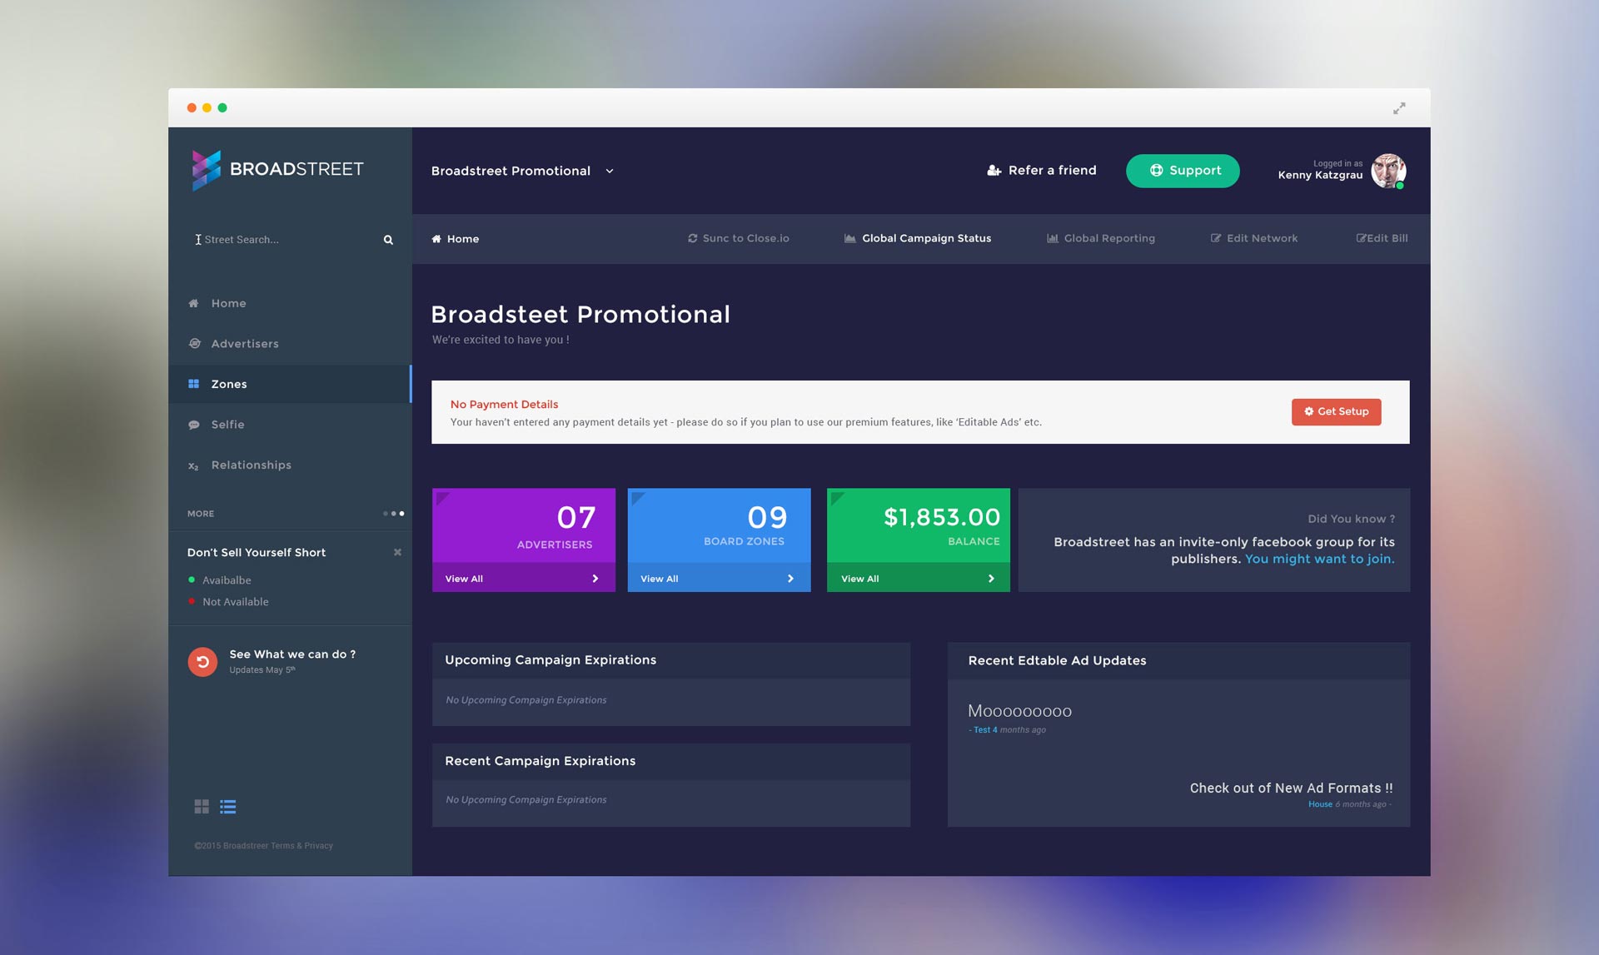Viewport: 1599px width, 955px height.
Task: Click the Selfie chat bubble icon
Action: 194,425
